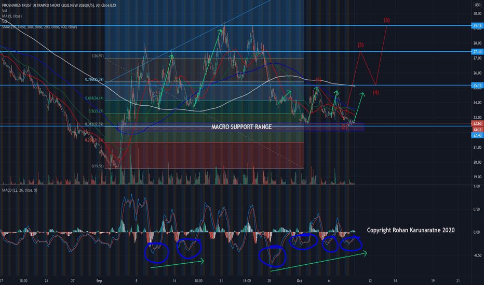Click the USD currency label
484x285 pixels.
click(x=477, y=5)
